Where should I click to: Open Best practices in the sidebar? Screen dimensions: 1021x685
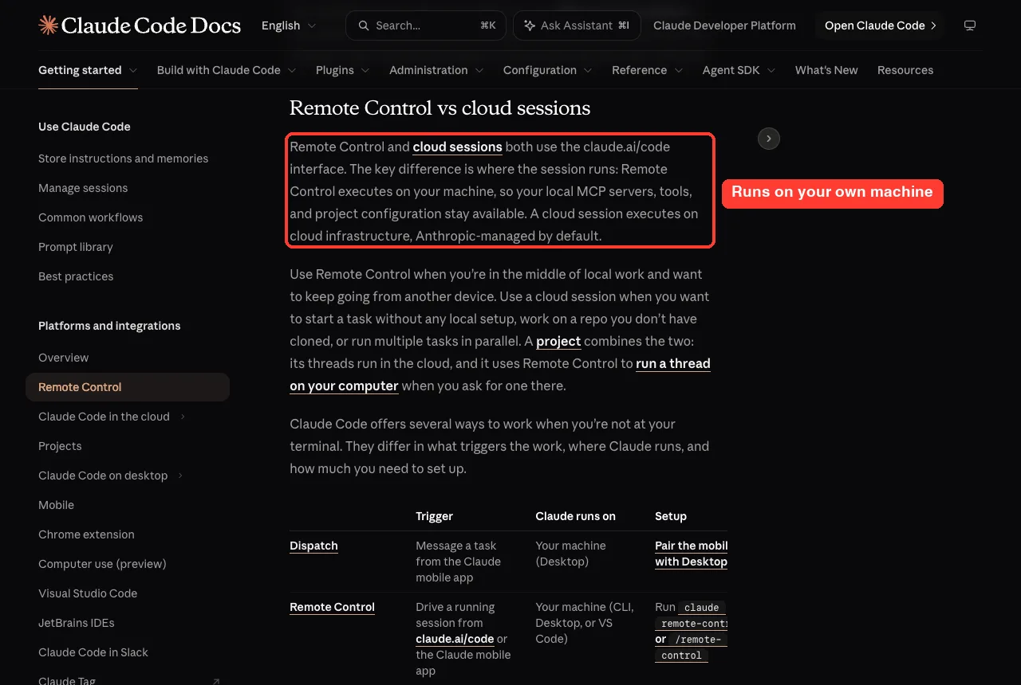(76, 276)
